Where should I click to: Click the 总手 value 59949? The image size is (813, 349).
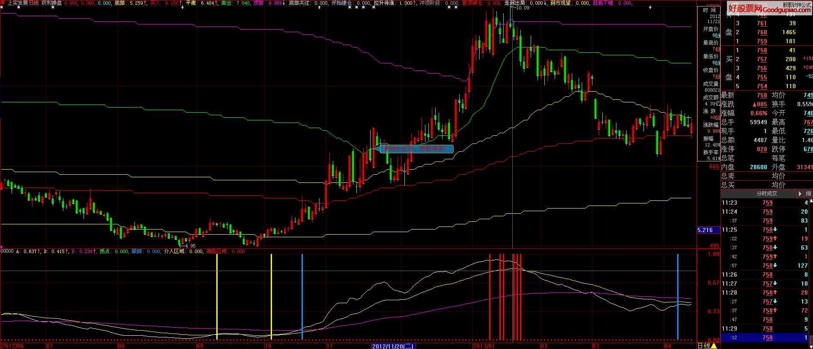point(759,122)
